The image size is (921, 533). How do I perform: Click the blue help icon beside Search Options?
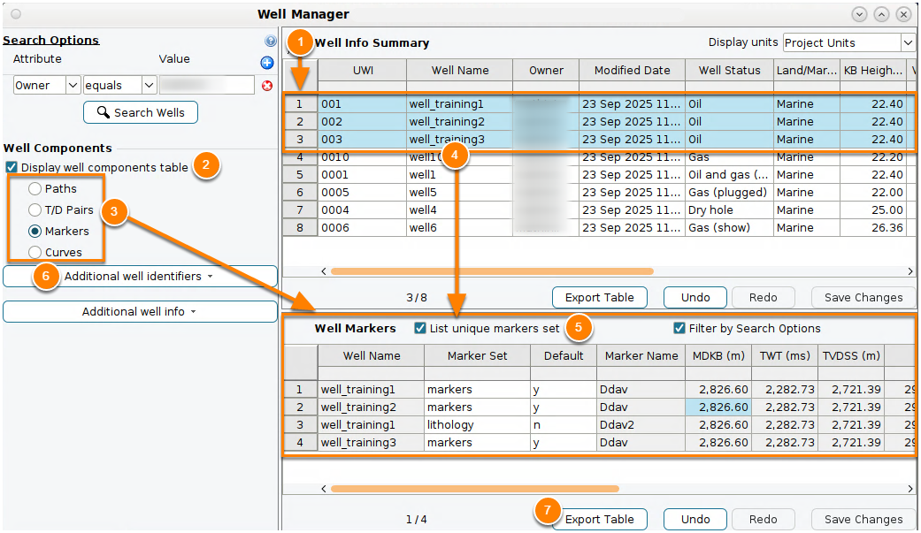pyautogui.click(x=270, y=41)
